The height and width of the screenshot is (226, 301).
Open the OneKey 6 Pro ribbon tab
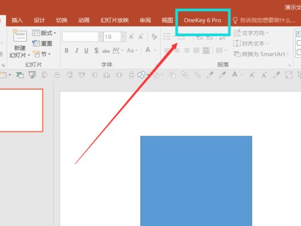coord(202,20)
